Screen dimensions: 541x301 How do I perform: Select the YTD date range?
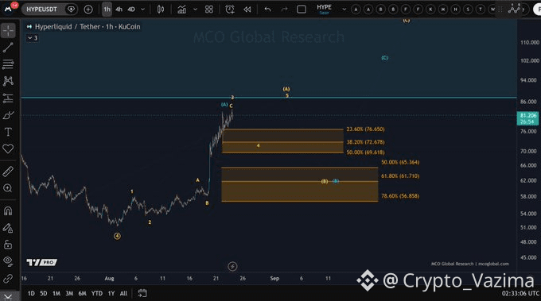coord(97,293)
